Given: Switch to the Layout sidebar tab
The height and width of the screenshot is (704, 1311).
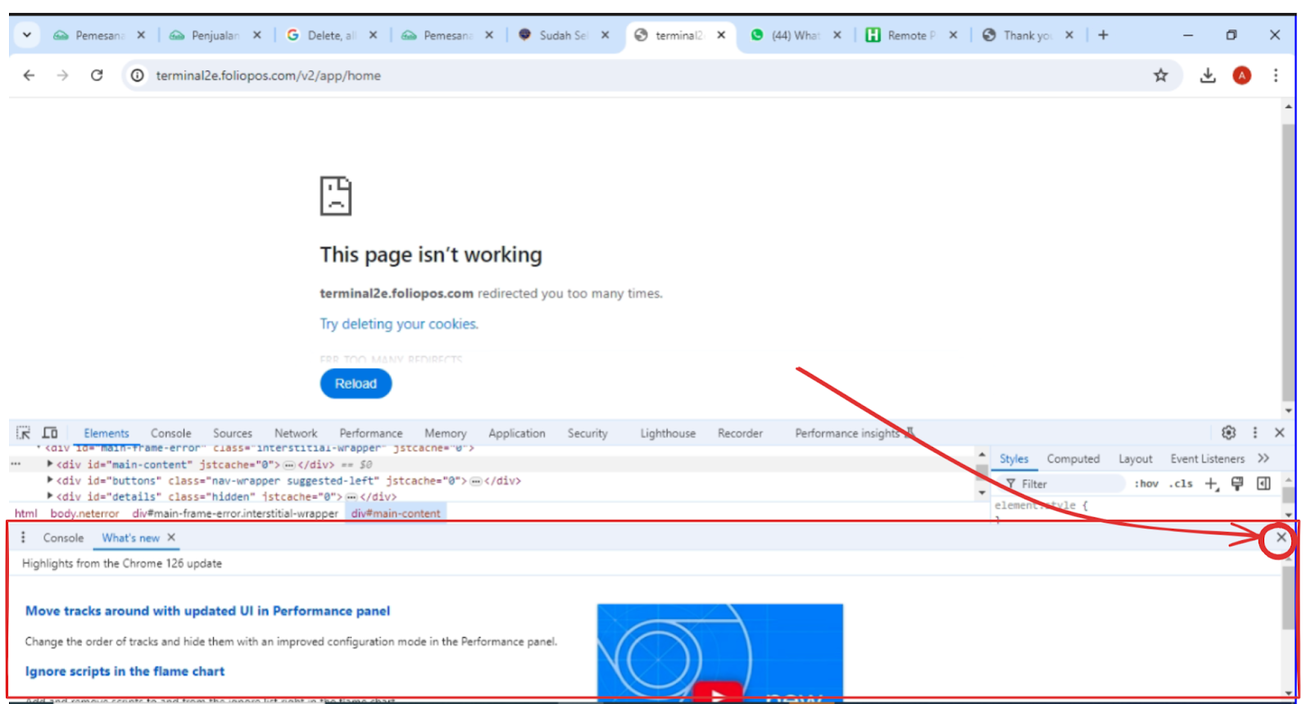Looking at the screenshot, I should coord(1136,459).
